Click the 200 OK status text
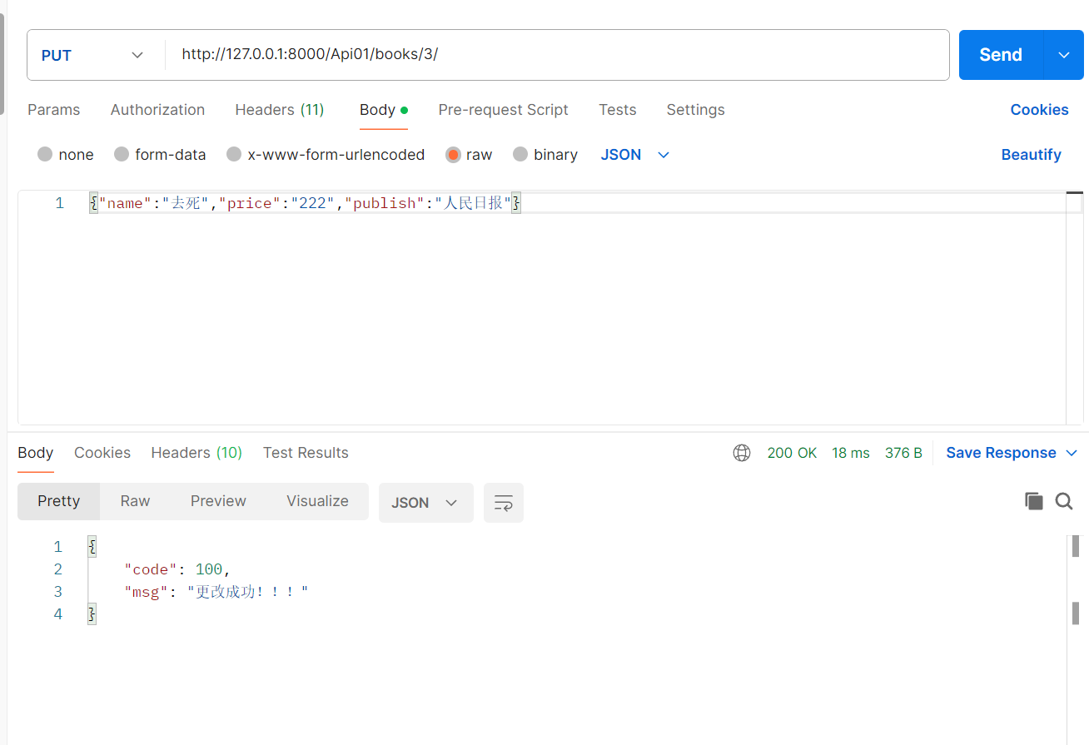 pos(792,453)
